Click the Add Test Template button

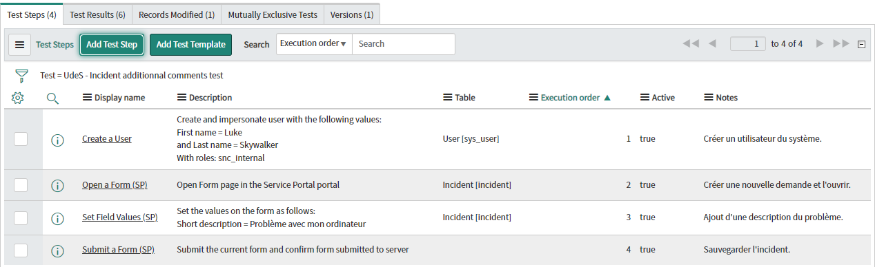[x=190, y=45]
